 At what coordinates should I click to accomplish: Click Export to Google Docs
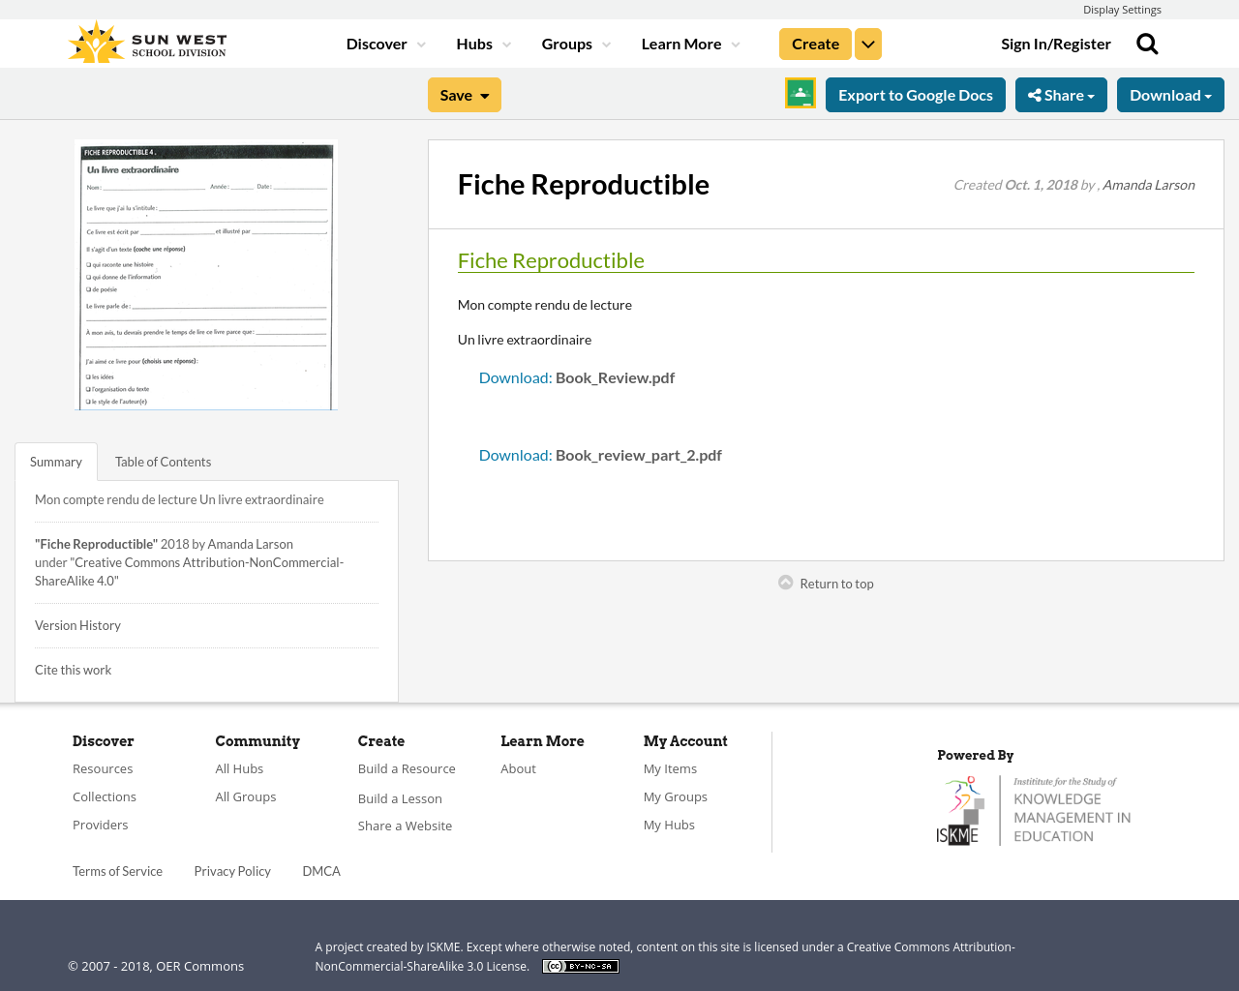pyautogui.click(x=915, y=93)
